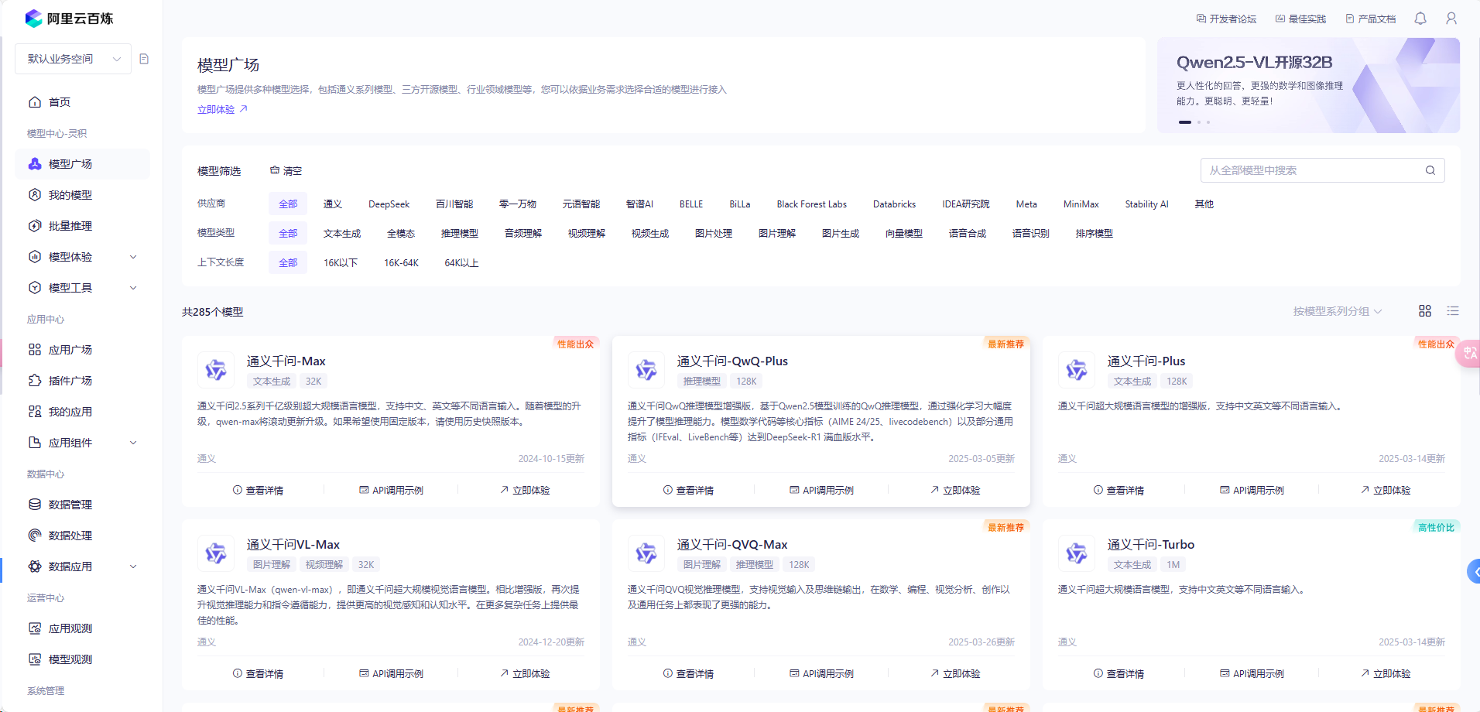Filter supplier by 百川智能
This screenshot has height=712, width=1480.
(454, 204)
